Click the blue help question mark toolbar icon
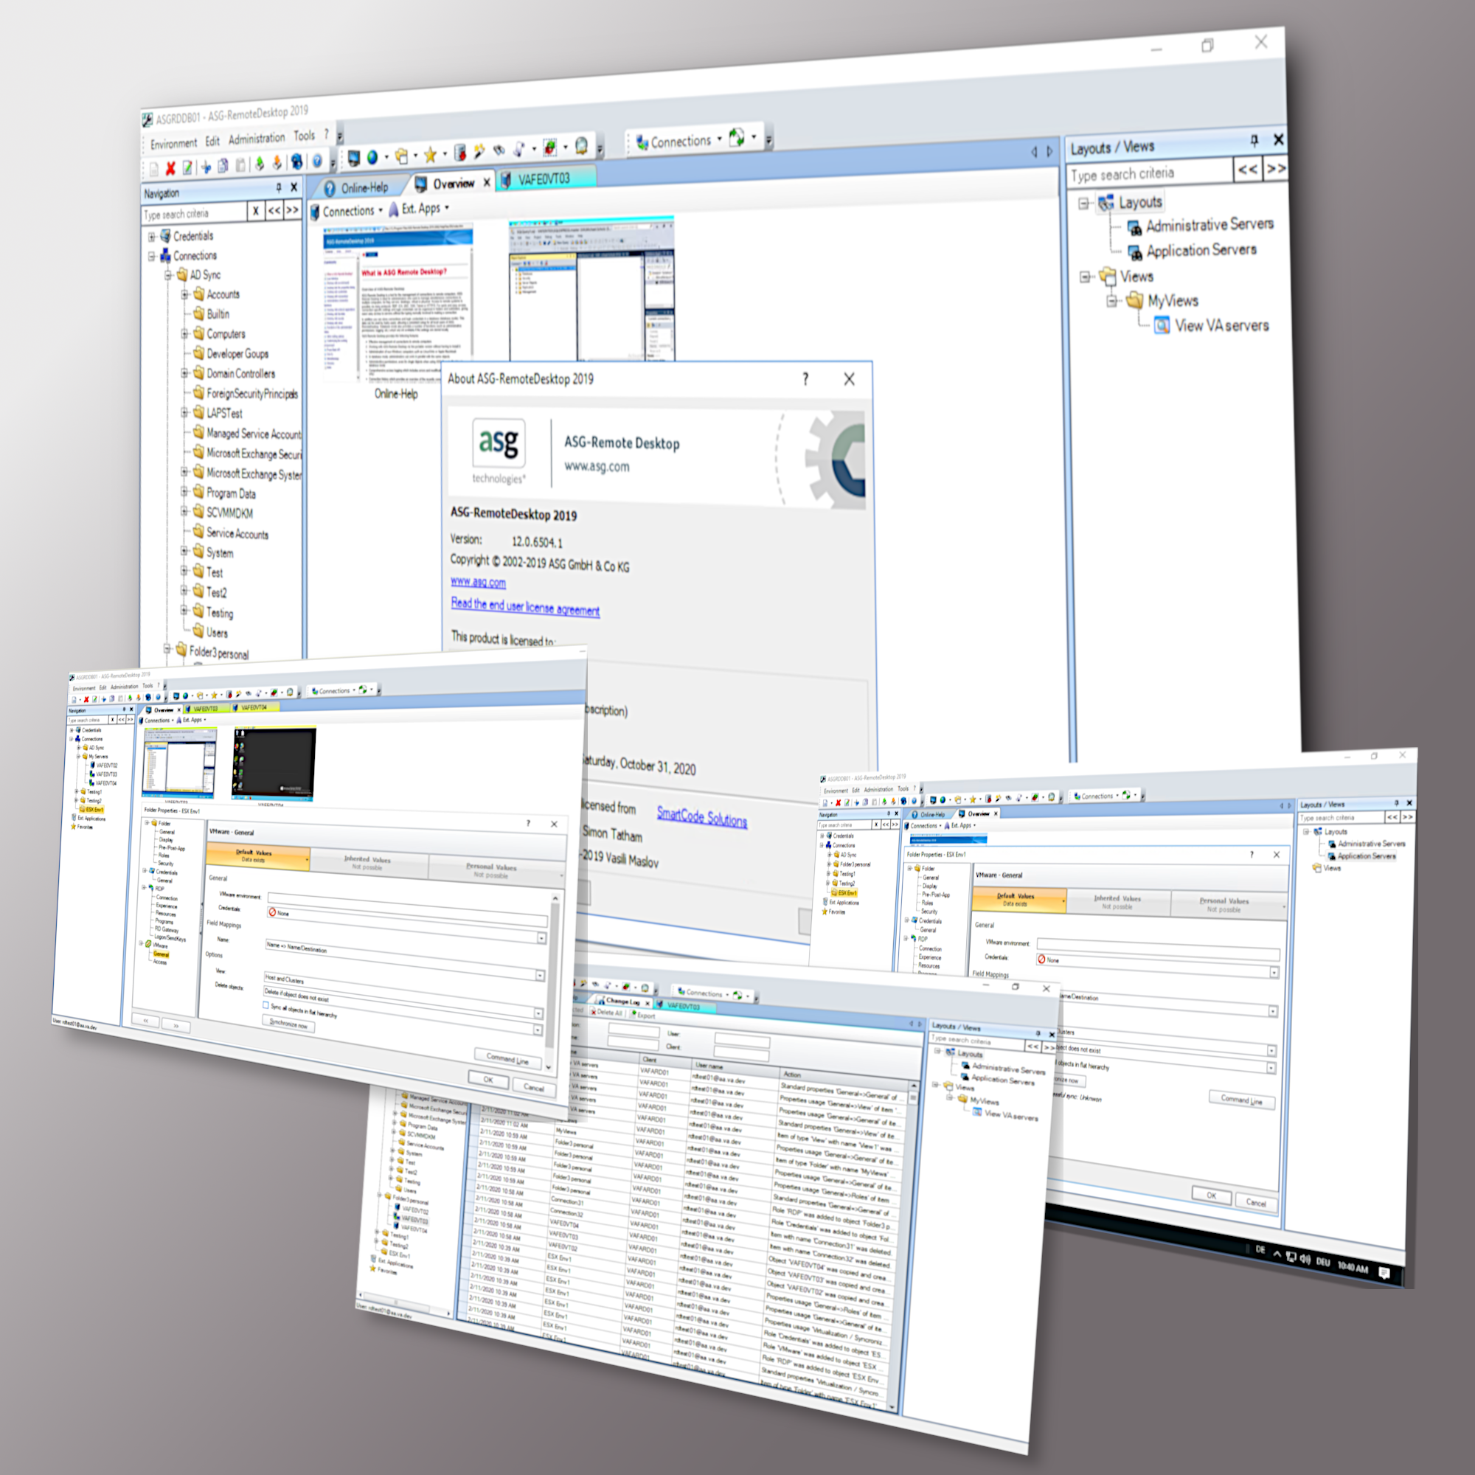This screenshot has height=1475, width=1475. pos(317,162)
